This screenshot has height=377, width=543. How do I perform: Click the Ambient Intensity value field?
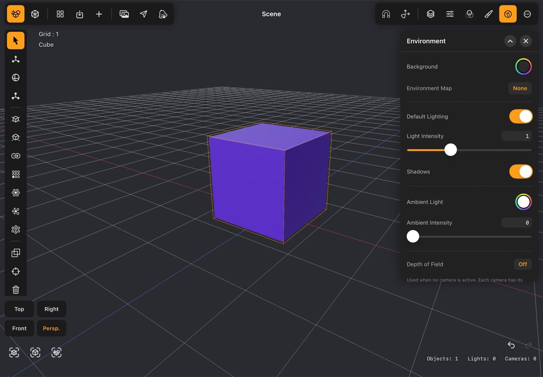tap(517, 223)
